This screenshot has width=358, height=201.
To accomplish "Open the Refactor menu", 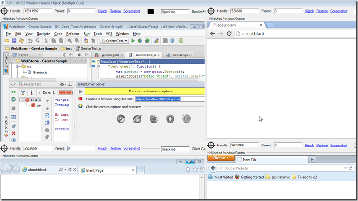I will click(x=73, y=34).
